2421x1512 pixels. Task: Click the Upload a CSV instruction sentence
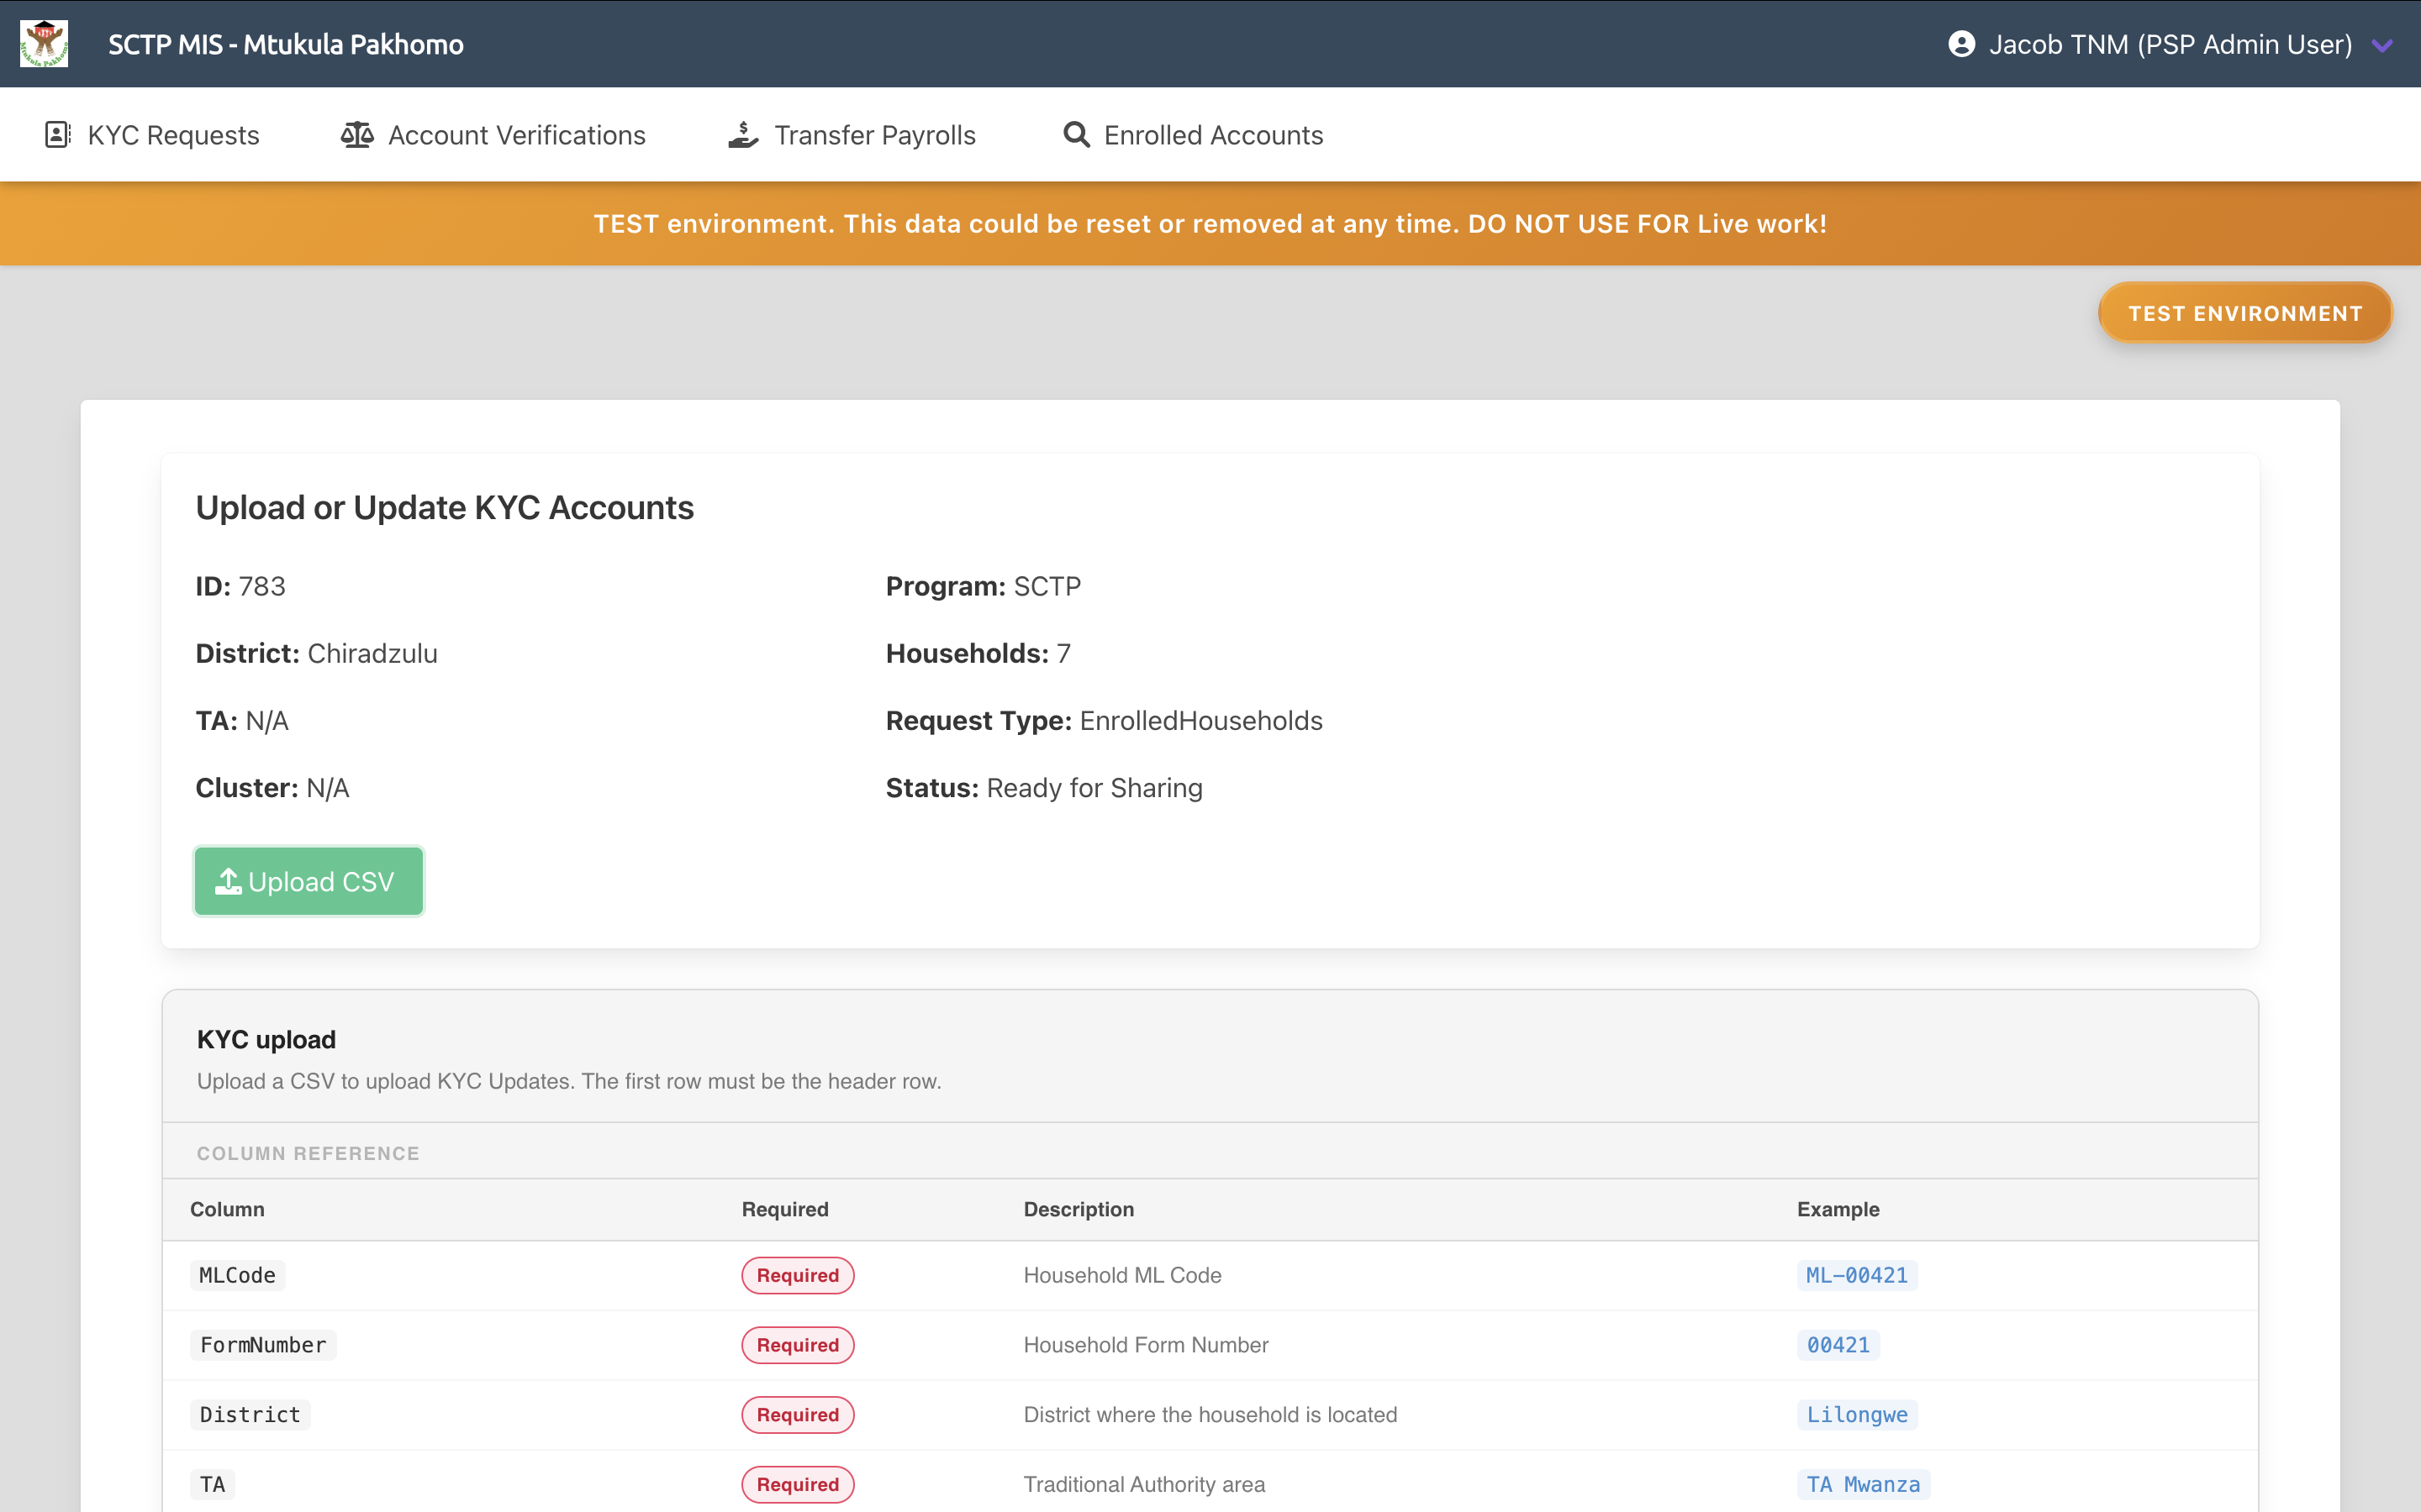(x=569, y=1081)
